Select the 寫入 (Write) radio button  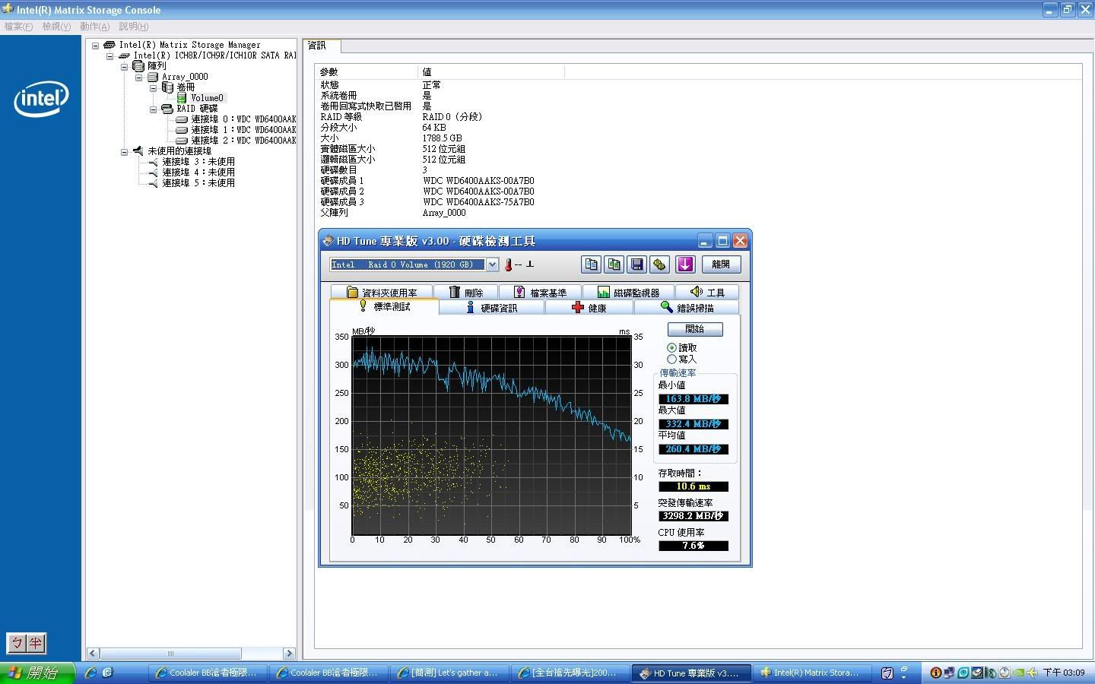671,359
